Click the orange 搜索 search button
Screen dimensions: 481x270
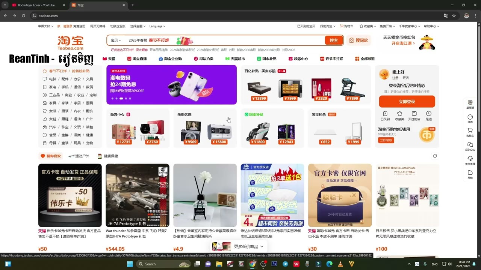[334, 40]
